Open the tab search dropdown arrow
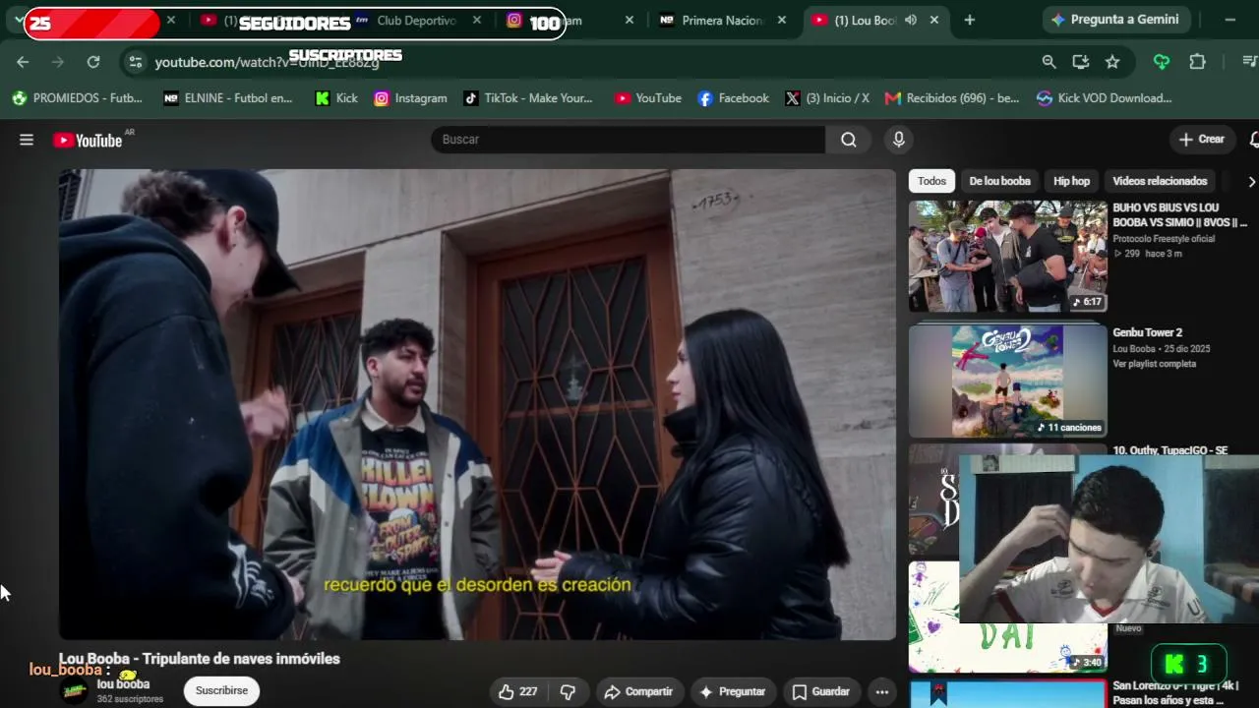 pos(19,20)
